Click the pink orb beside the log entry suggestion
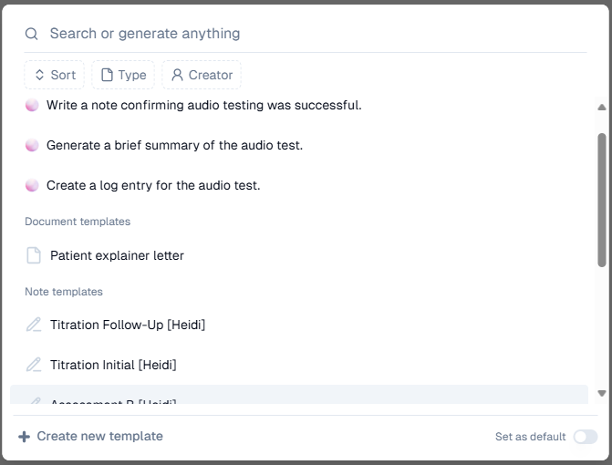 point(32,185)
